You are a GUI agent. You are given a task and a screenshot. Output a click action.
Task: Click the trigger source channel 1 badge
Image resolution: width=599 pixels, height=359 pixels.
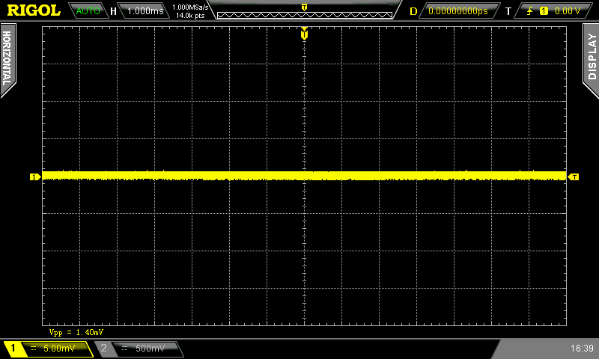[544, 11]
